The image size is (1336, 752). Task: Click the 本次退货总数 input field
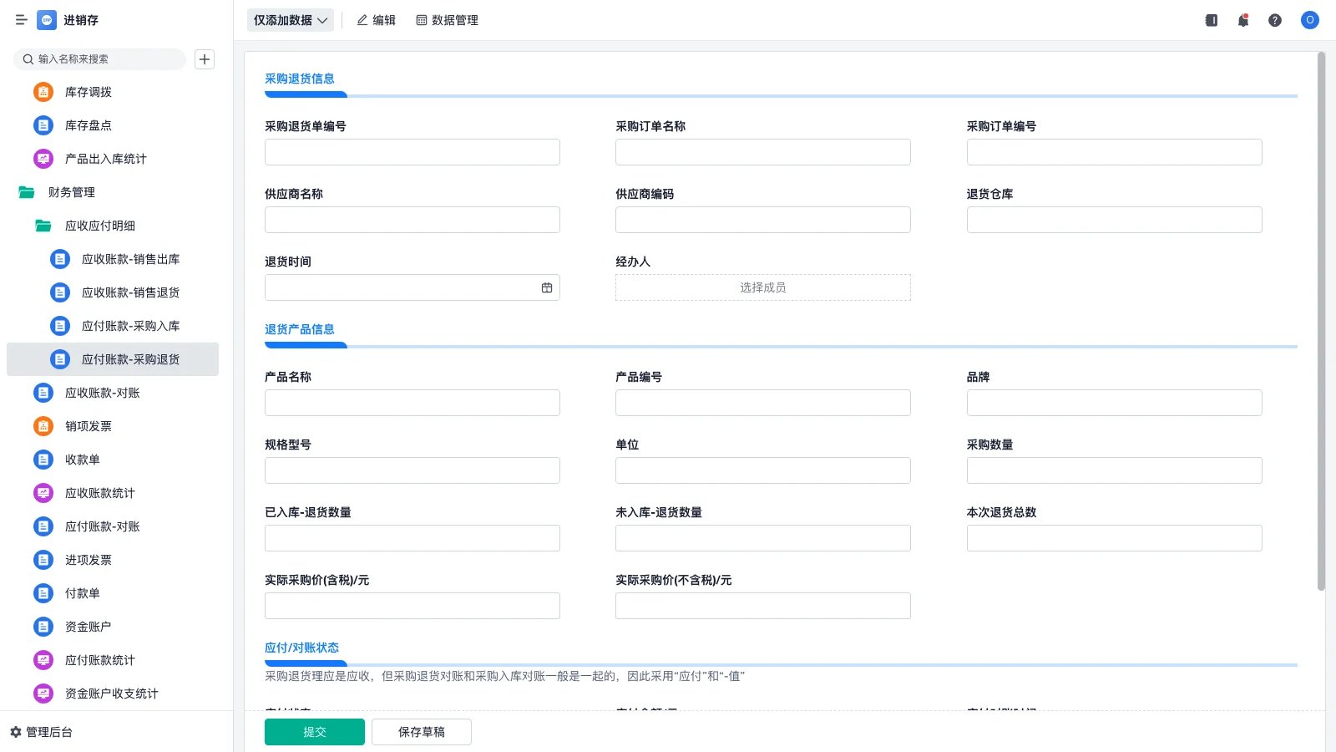[x=1115, y=538]
